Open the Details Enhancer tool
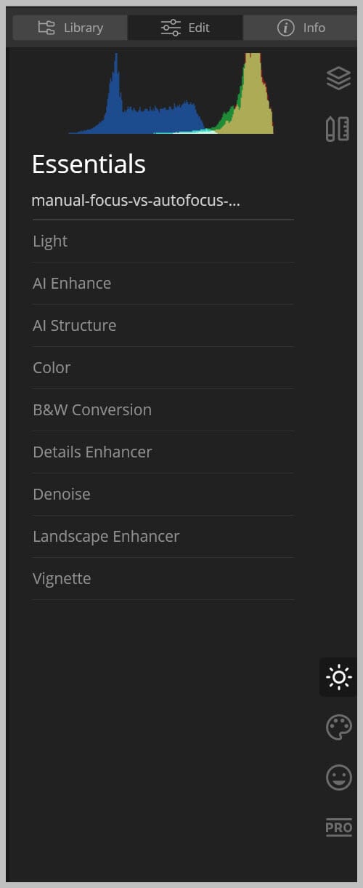Image resolution: width=363 pixels, height=888 pixels. click(163, 452)
